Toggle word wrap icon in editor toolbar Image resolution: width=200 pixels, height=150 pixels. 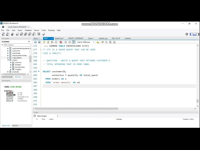click(x=114, y=42)
